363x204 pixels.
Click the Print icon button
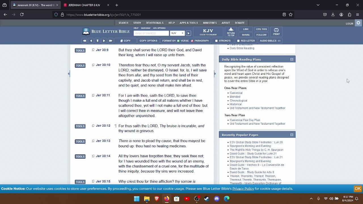pos(277,32)
